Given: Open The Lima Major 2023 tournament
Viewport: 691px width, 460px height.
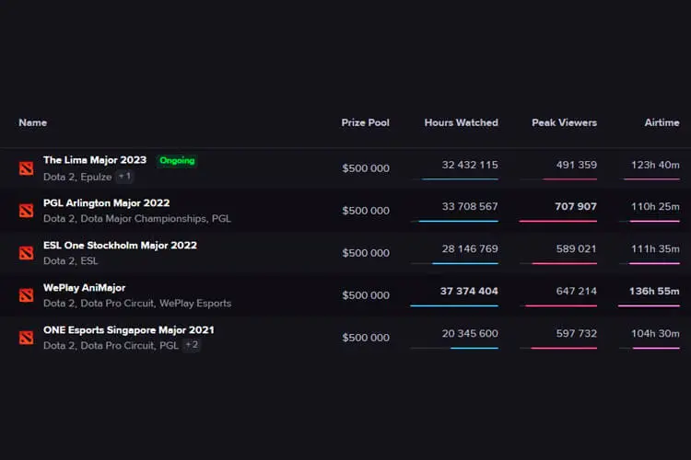Looking at the screenshot, I should pos(95,160).
